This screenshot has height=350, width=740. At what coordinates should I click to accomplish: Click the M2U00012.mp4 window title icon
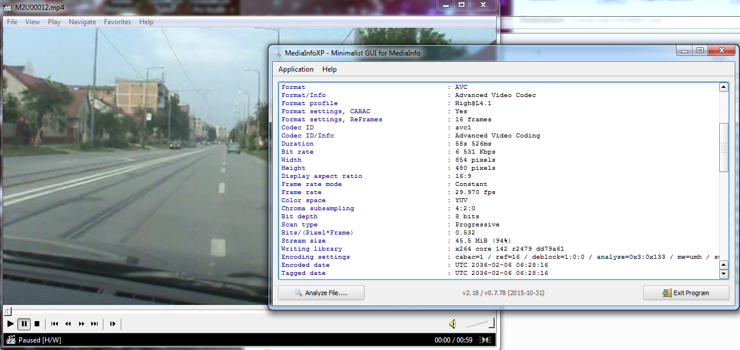click(x=8, y=8)
